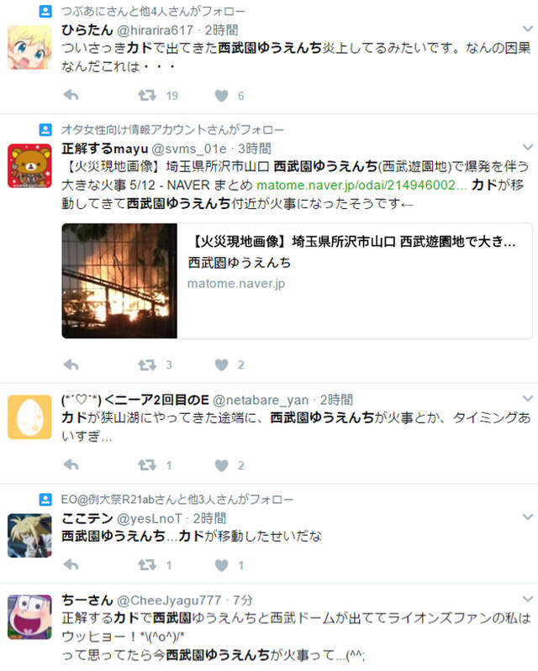Expand the options chevron on ちーさん's tweet

(x=528, y=599)
